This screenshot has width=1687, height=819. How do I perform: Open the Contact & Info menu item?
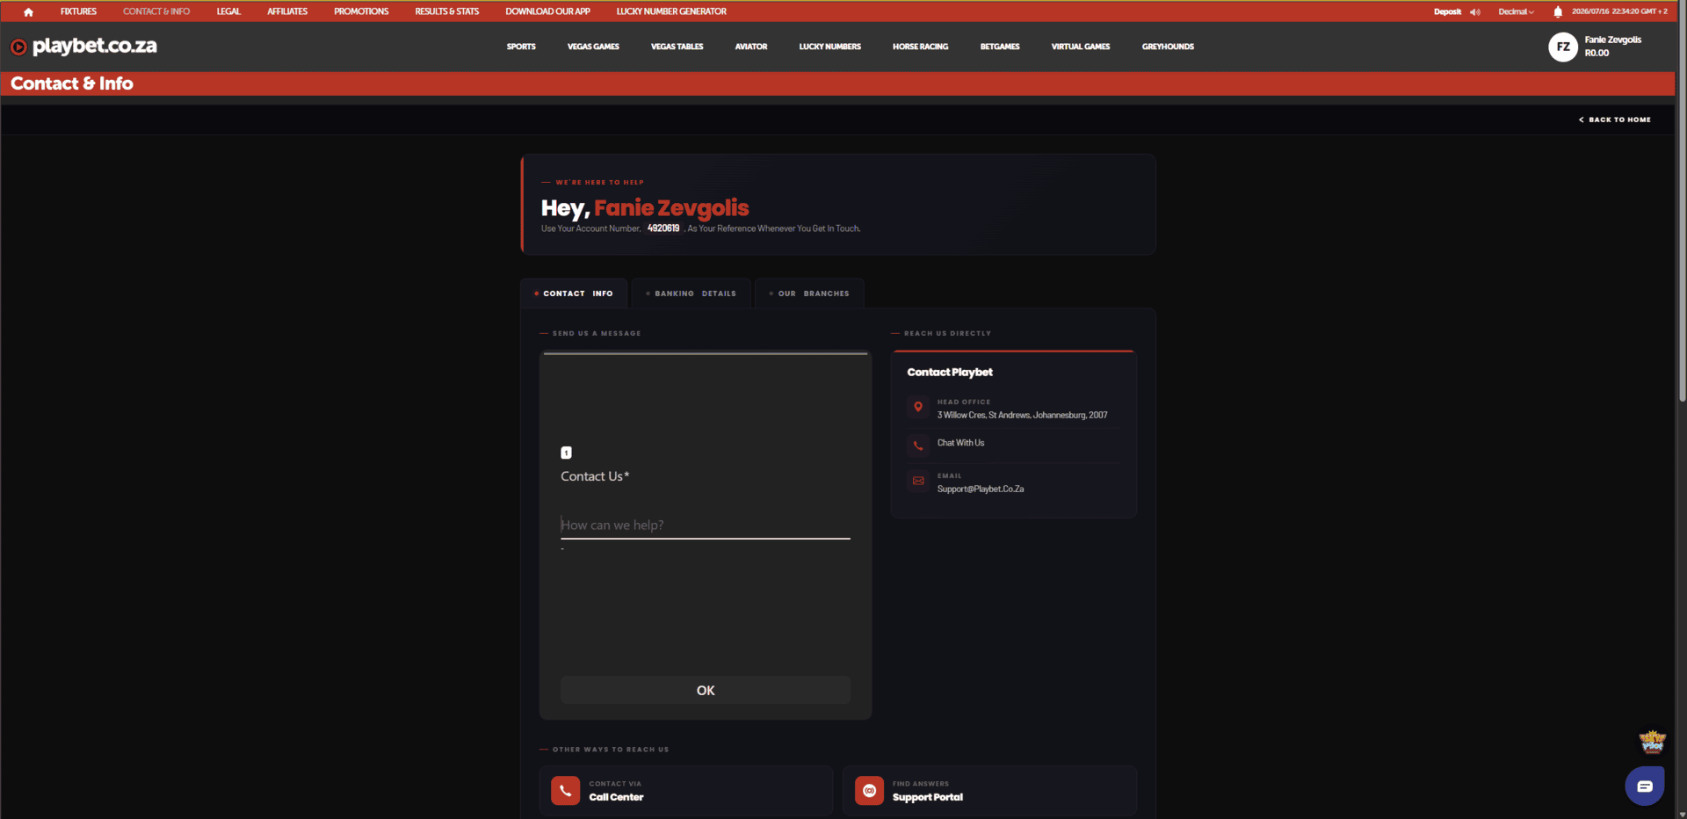[156, 11]
